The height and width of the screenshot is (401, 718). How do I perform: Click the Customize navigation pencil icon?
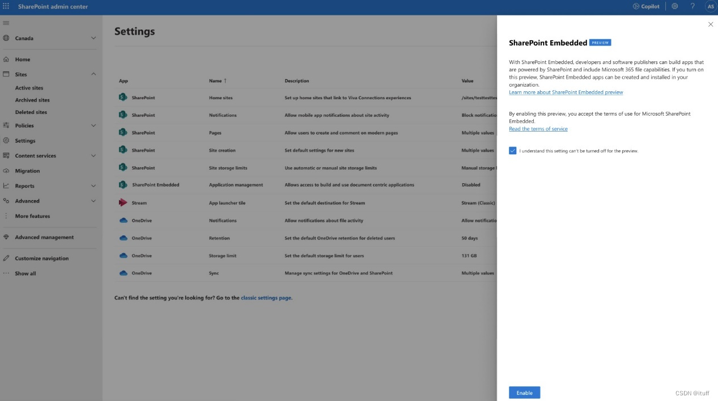pyautogui.click(x=6, y=258)
